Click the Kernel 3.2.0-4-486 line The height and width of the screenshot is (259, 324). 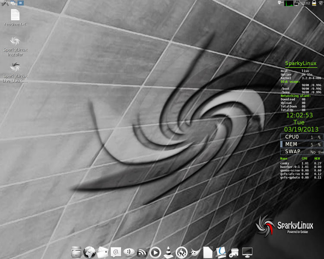pyautogui.click(x=301, y=78)
